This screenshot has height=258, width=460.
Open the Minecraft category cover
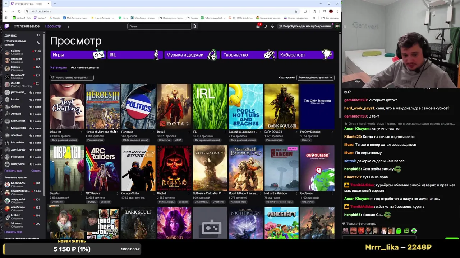281,223
